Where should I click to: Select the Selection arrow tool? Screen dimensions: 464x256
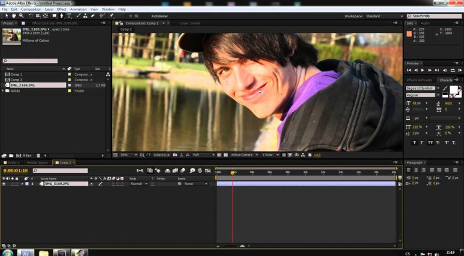click(x=7, y=16)
